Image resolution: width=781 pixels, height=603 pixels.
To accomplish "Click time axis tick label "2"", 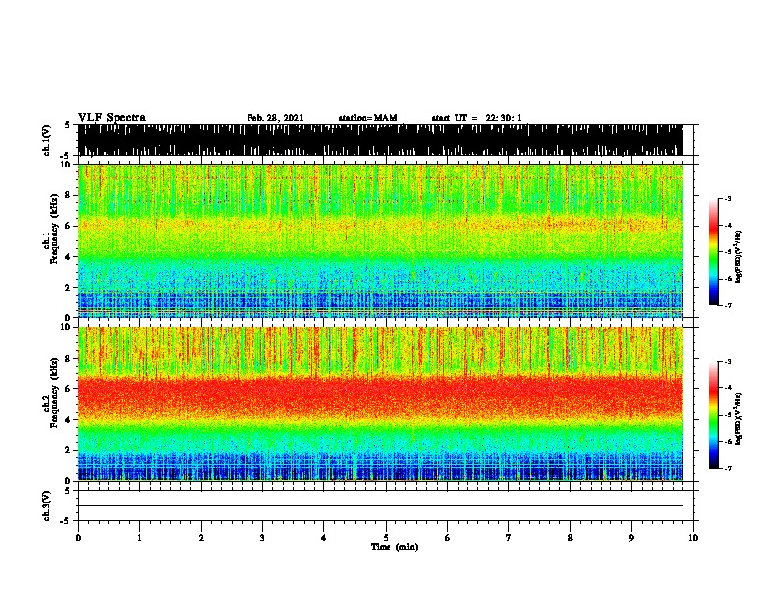I will tap(201, 538).
